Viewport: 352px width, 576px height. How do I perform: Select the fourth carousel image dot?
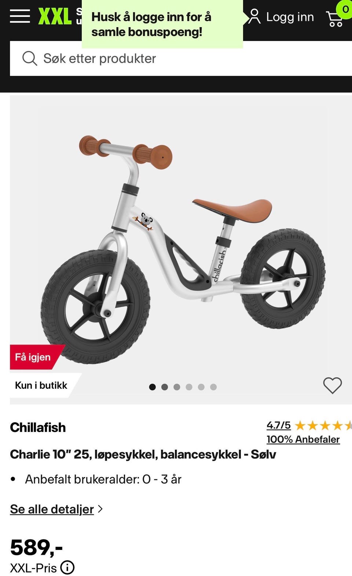tap(189, 387)
